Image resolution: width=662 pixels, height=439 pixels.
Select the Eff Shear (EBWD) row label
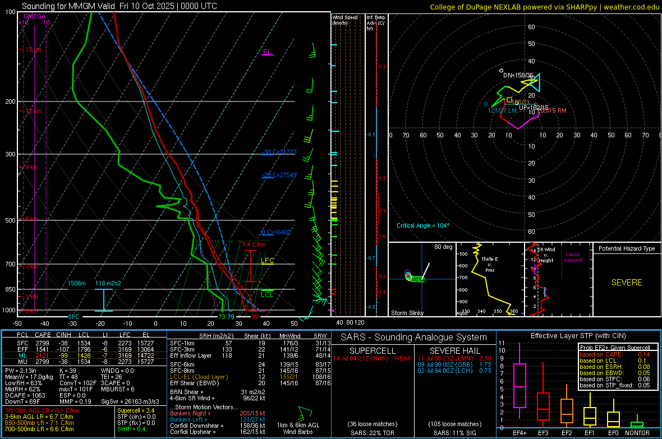point(195,383)
